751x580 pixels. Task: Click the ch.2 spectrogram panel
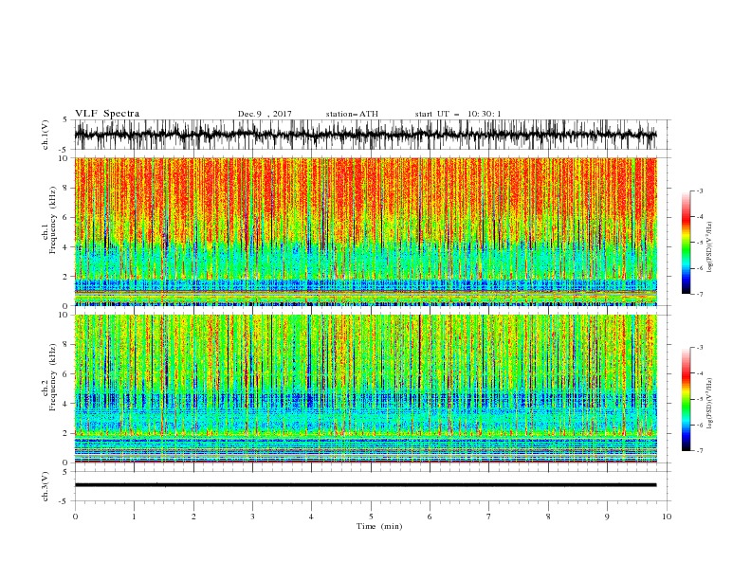tap(365, 389)
